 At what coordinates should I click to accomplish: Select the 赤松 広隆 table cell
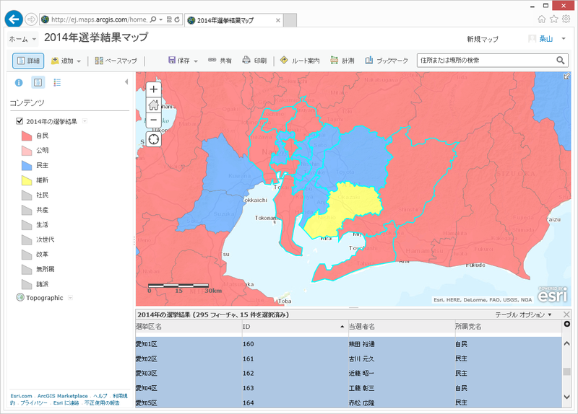click(x=402, y=402)
